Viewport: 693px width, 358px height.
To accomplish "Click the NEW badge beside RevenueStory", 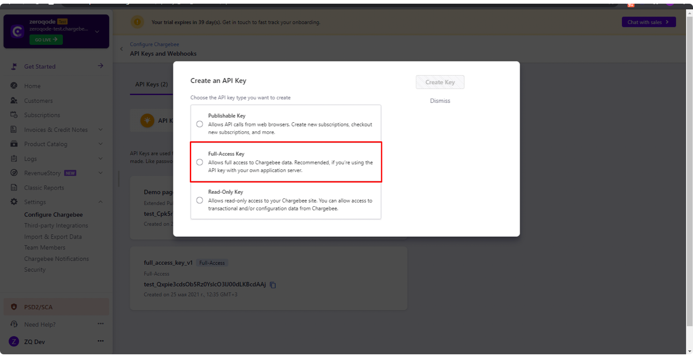I will coord(70,173).
